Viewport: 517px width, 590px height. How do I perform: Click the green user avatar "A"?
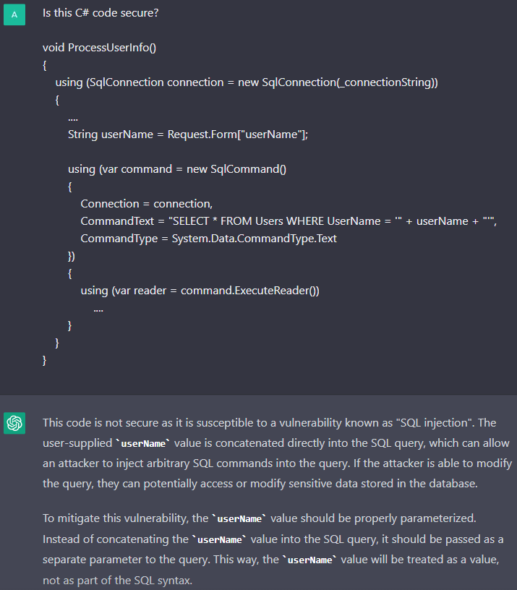14,15
